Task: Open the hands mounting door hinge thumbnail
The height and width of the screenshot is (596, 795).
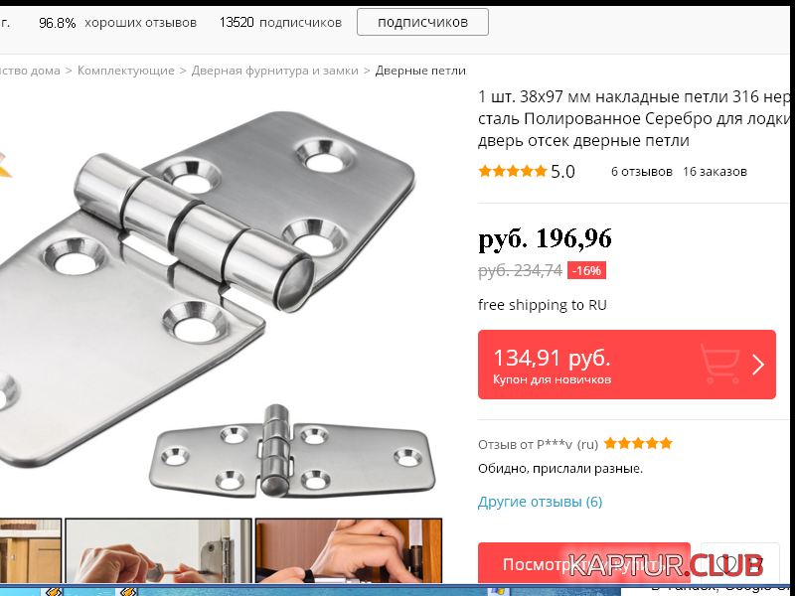Action: (x=349, y=550)
